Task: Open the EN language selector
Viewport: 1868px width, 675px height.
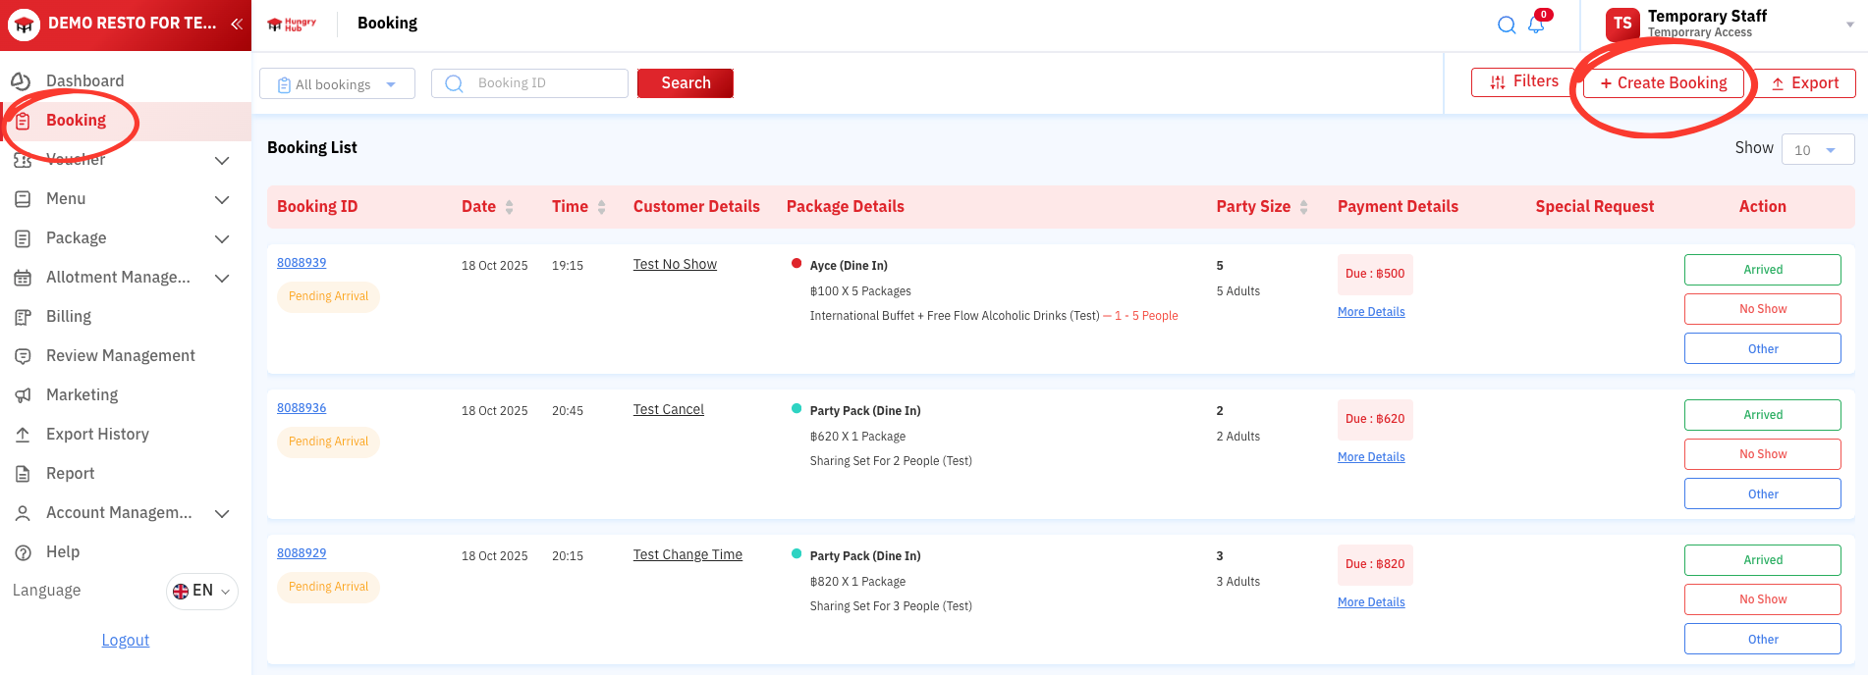Action: coord(202,591)
